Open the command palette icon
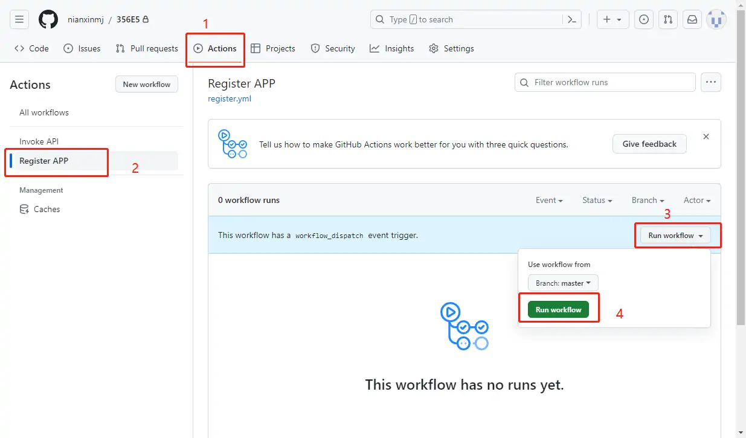The image size is (746, 438). pyautogui.click(x=573, y=19)
